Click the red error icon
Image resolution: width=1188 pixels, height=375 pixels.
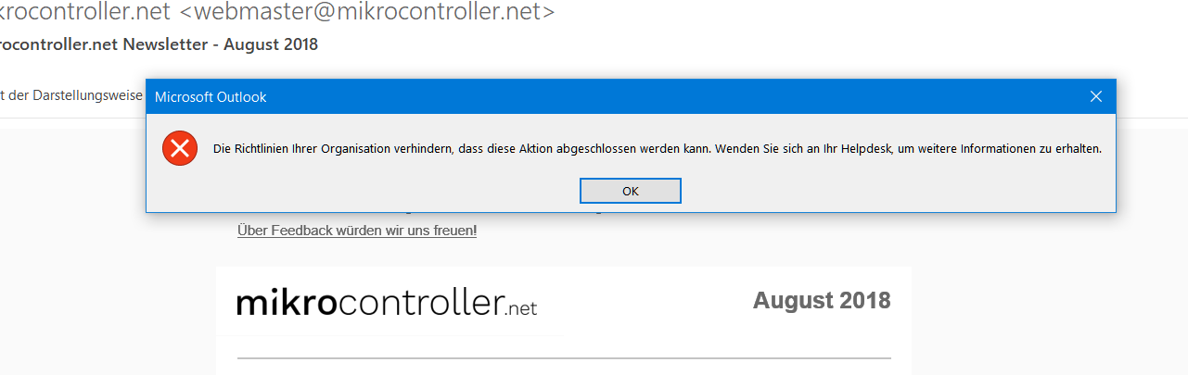180,148
